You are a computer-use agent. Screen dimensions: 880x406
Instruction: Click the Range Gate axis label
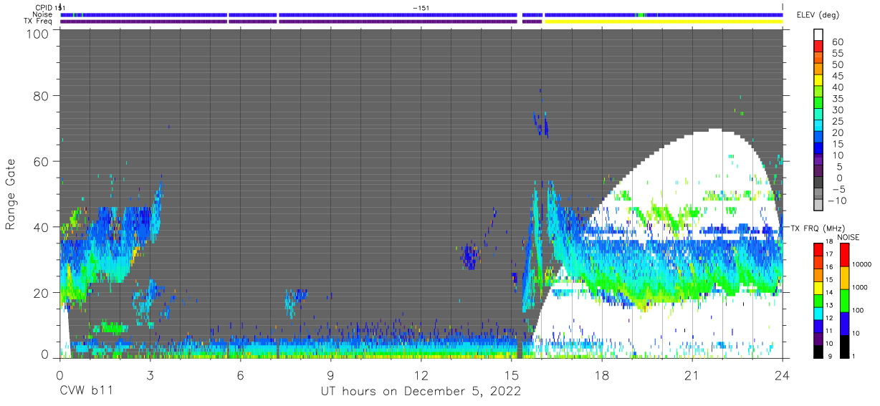point(11,195)
